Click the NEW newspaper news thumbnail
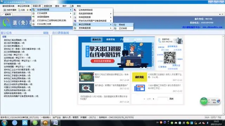This screenshot has height=126, width=225. (x=139, y=88)
